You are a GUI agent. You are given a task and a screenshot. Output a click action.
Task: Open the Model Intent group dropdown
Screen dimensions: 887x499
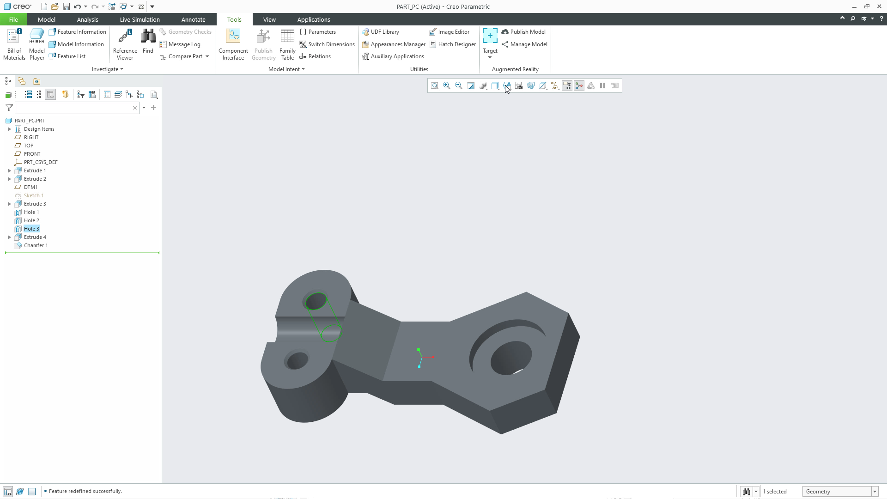(x=286, y=69)
